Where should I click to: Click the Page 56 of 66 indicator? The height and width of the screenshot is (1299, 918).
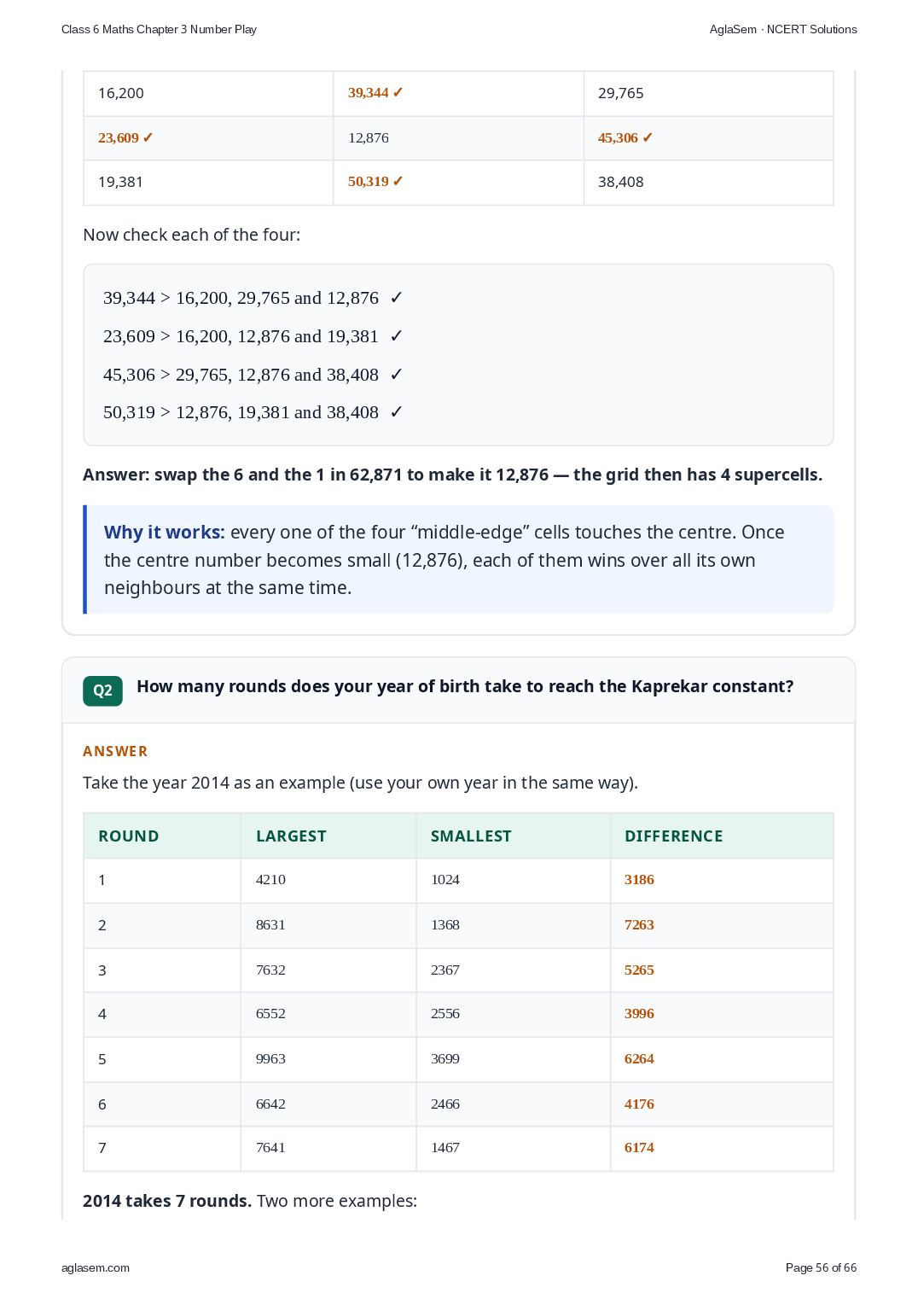821,1267
